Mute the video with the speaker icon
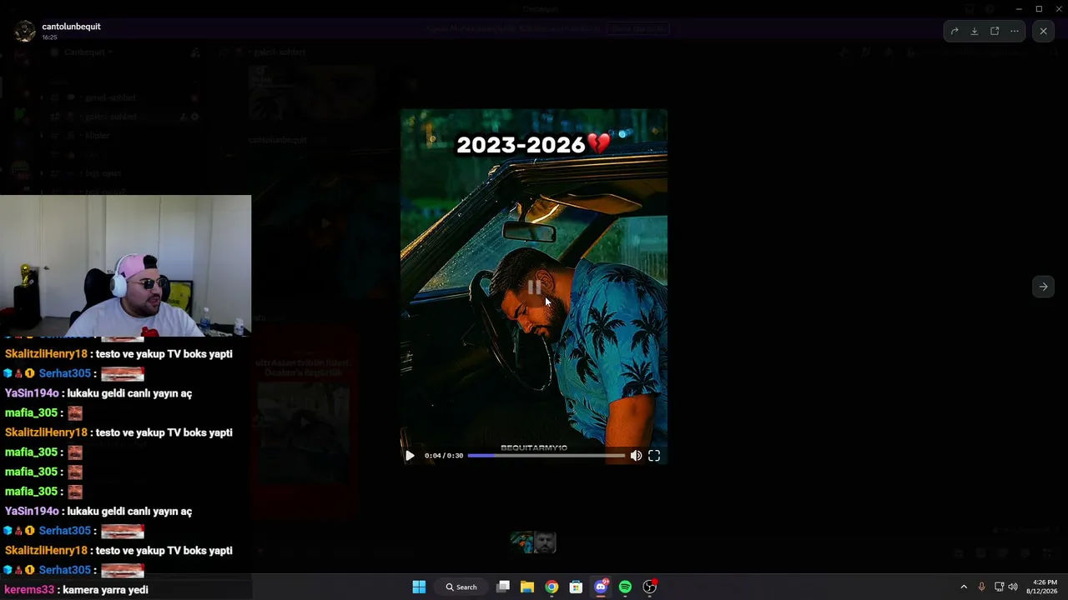This screenshot has height=600, width=1068. point(637,456)
